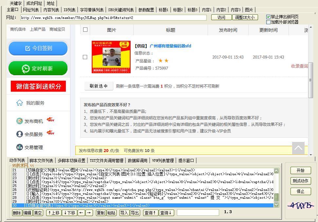The width and height of the screenshot is (318, 222).
Task: Switch to the 关键字 tab
Action: (x=16, y=4)
